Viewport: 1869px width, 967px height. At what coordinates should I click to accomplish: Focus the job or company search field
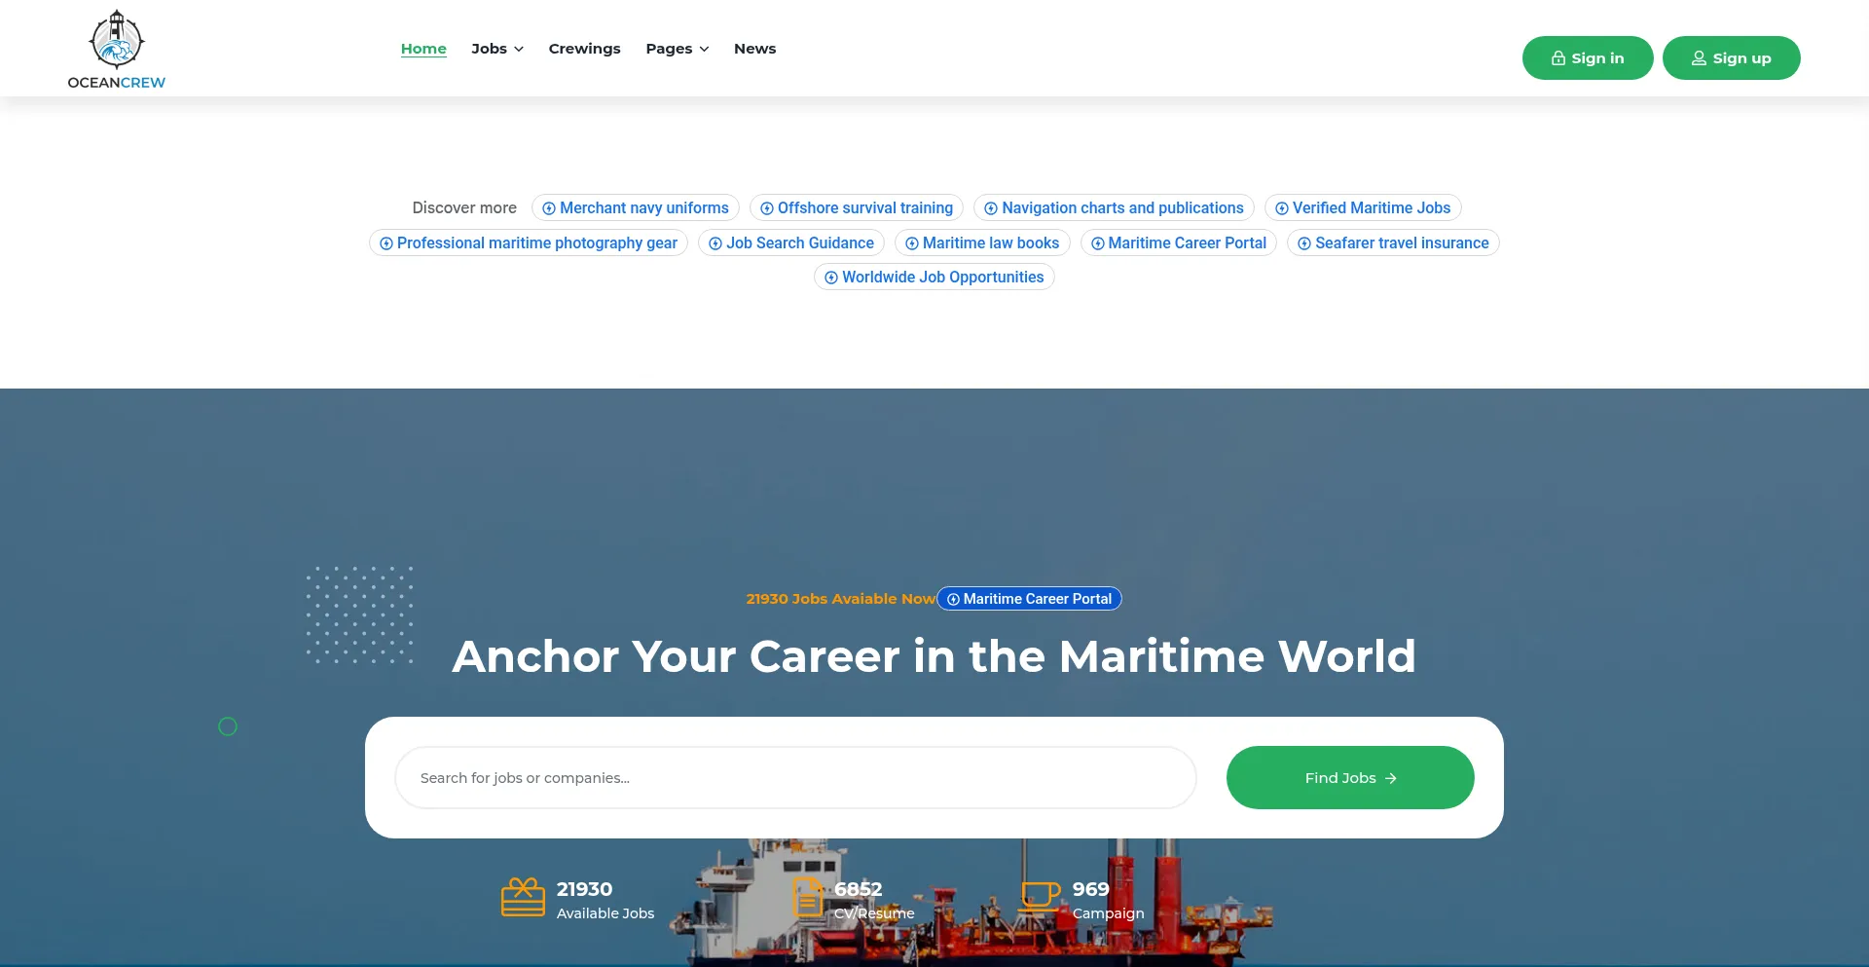click(794, 778)
